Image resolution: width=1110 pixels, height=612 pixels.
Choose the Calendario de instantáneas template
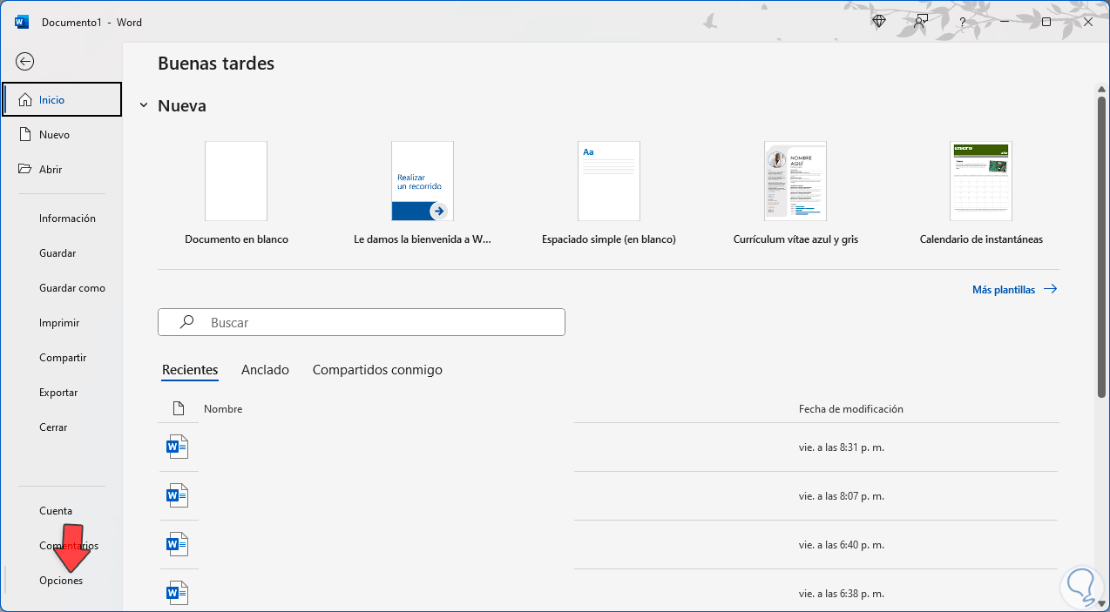click(x=981, y=181)
